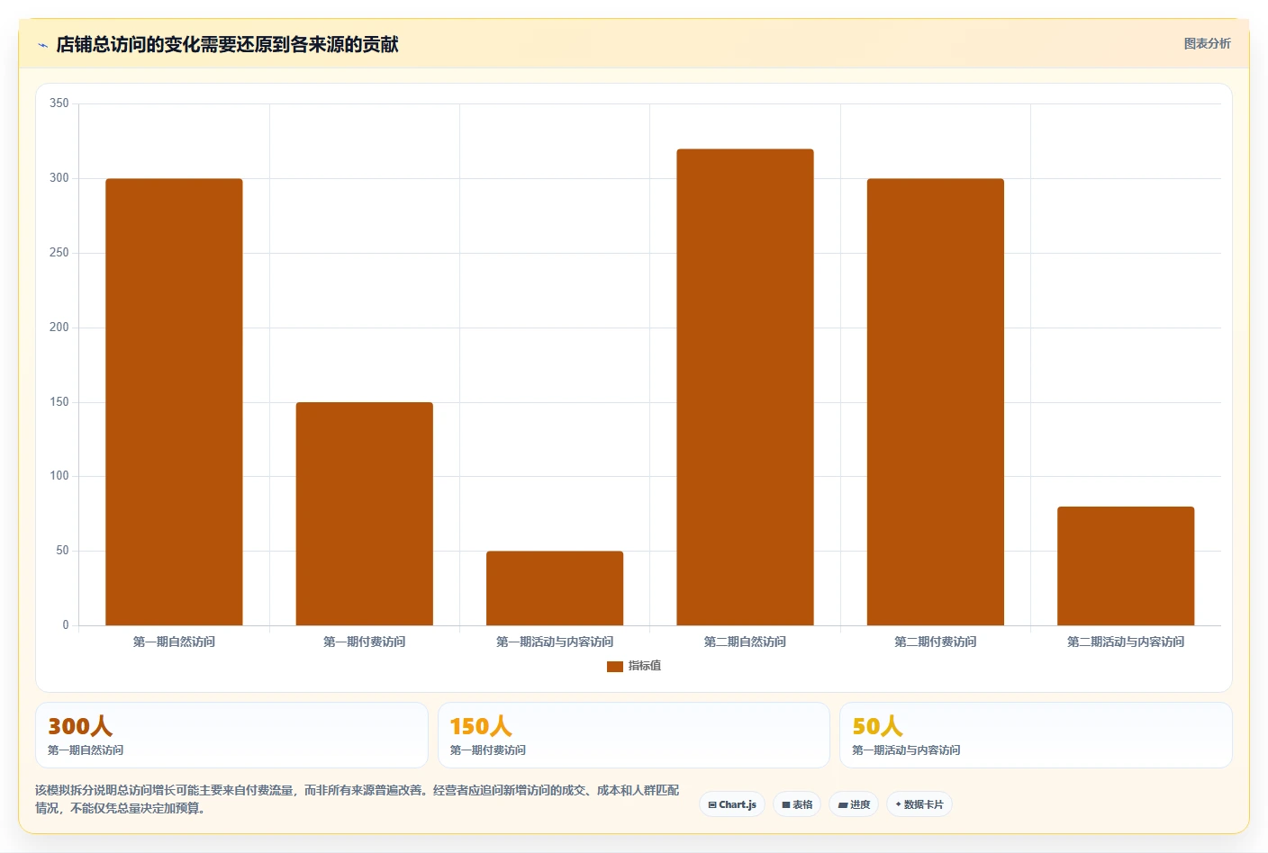1268x853 pixels.
Task: Select the 第二期自然访问 bar
Action: click(745, 387)
